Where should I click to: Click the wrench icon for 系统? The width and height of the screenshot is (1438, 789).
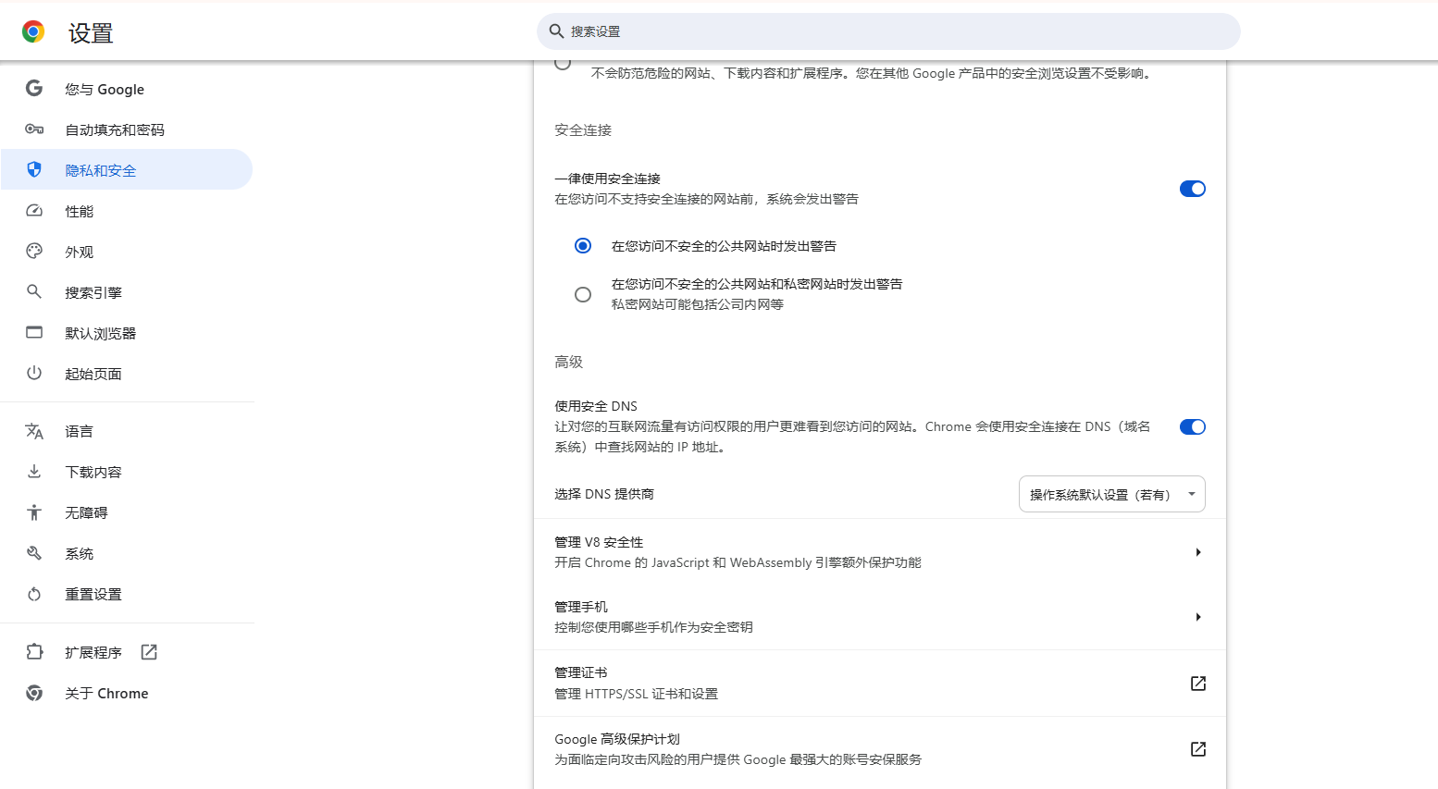pos(34,553)
